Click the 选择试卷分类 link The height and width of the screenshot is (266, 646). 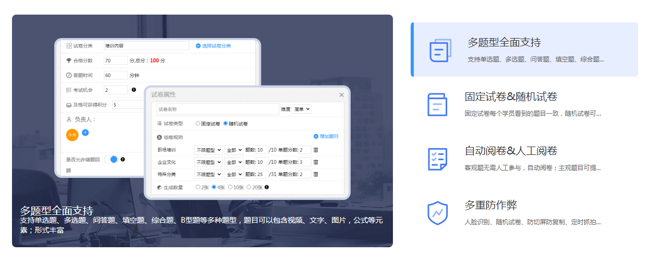(213, 46)
